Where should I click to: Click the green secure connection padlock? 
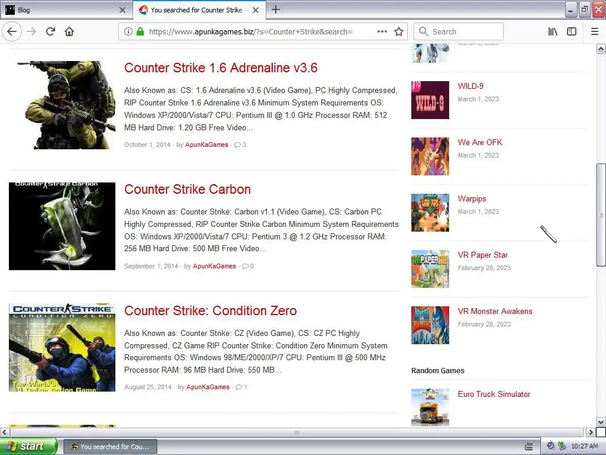click(x=140, y=32)
